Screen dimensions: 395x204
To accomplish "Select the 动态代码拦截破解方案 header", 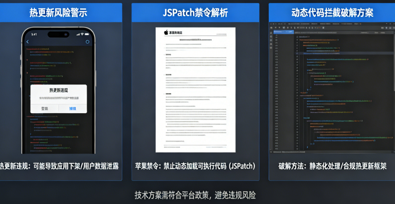I will [x=332, y=12].
